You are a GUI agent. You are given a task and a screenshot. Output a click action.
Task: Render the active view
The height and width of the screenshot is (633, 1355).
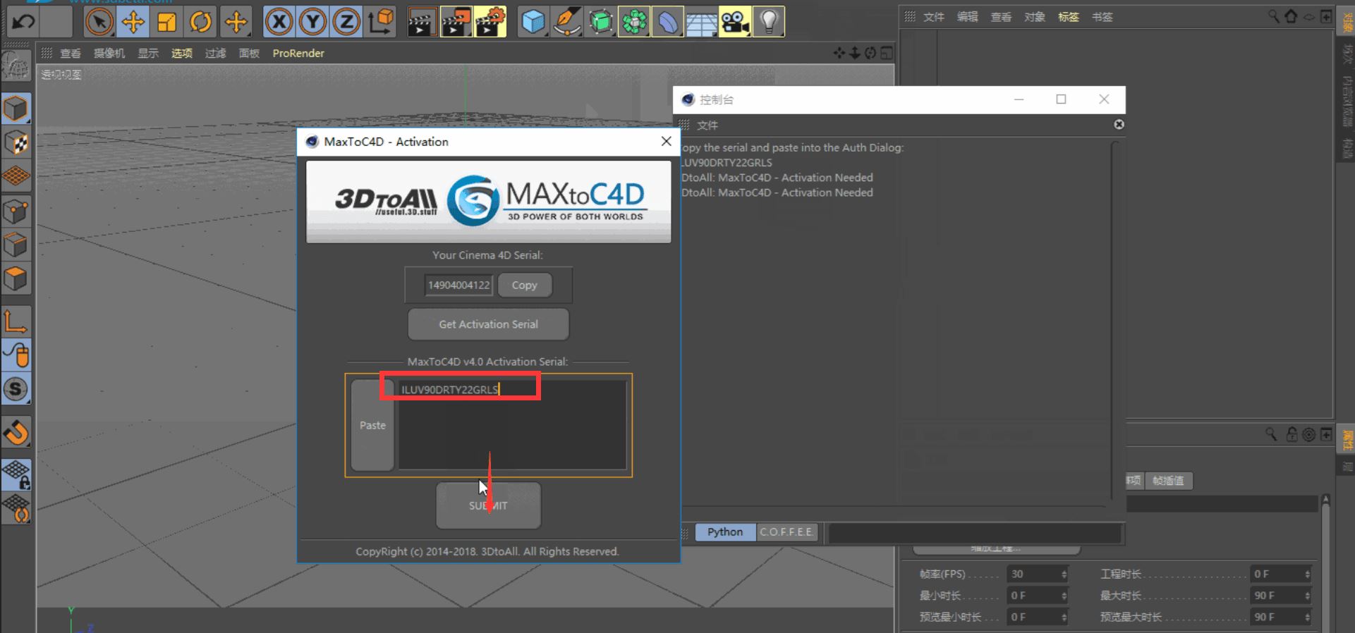[422, 22]
